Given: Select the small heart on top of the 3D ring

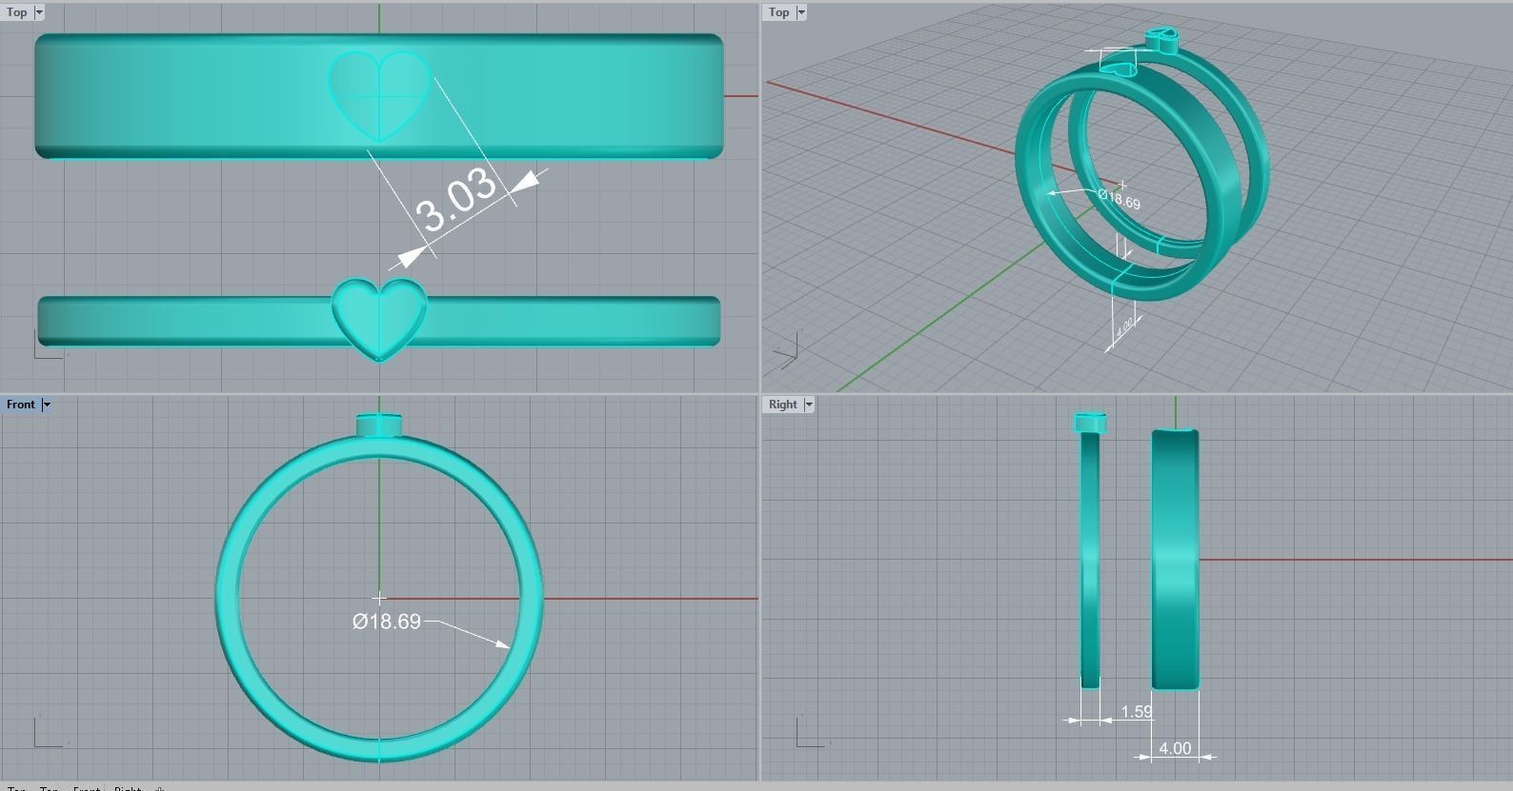Looking at the screenshot, I should pos(1160,40).
